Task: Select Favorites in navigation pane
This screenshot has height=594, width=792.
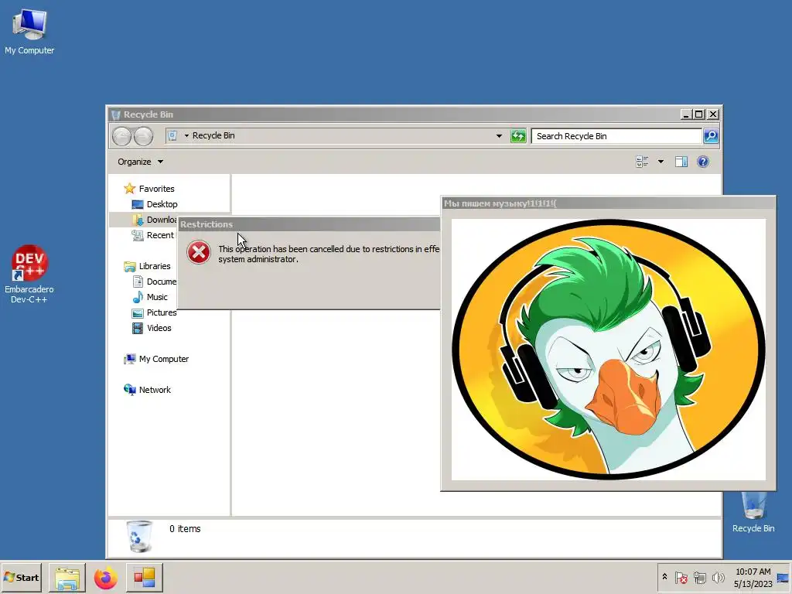Action: (x=149, y=189)
